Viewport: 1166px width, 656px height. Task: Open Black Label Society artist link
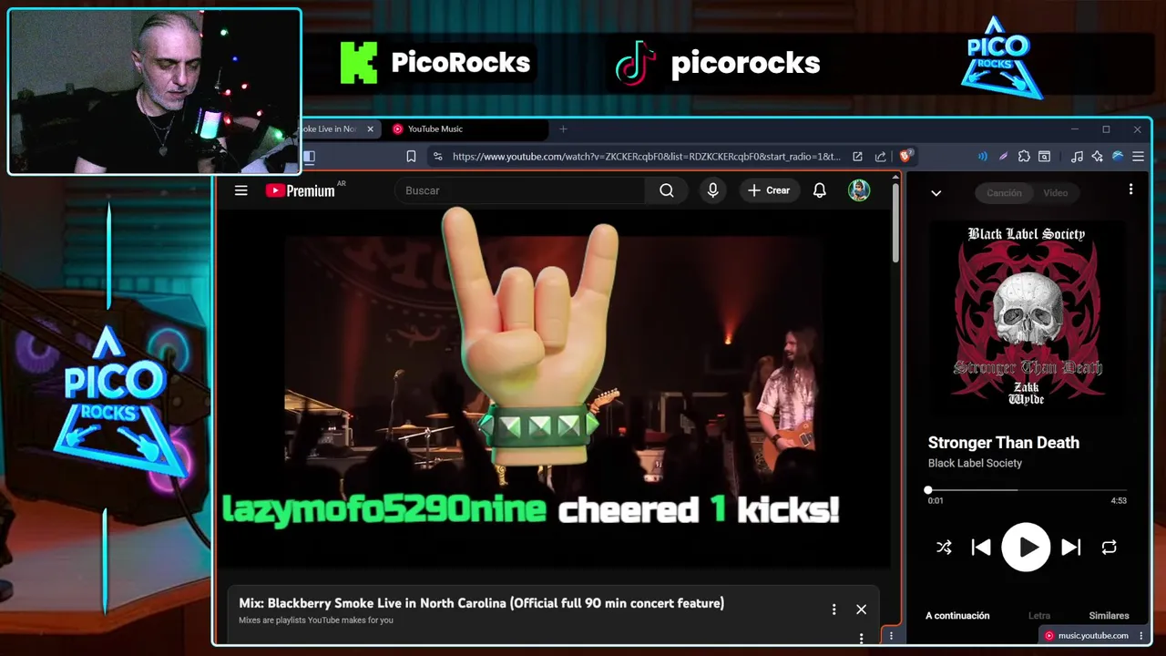[x=975, y=463]
